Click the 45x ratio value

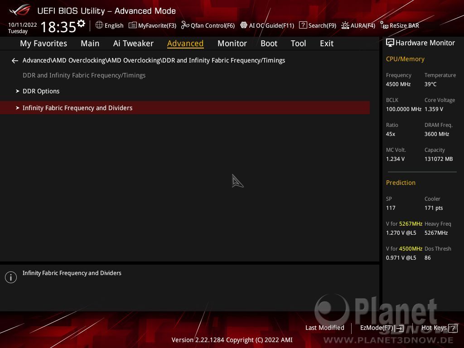pyautogui.click(x=391, y=134)
